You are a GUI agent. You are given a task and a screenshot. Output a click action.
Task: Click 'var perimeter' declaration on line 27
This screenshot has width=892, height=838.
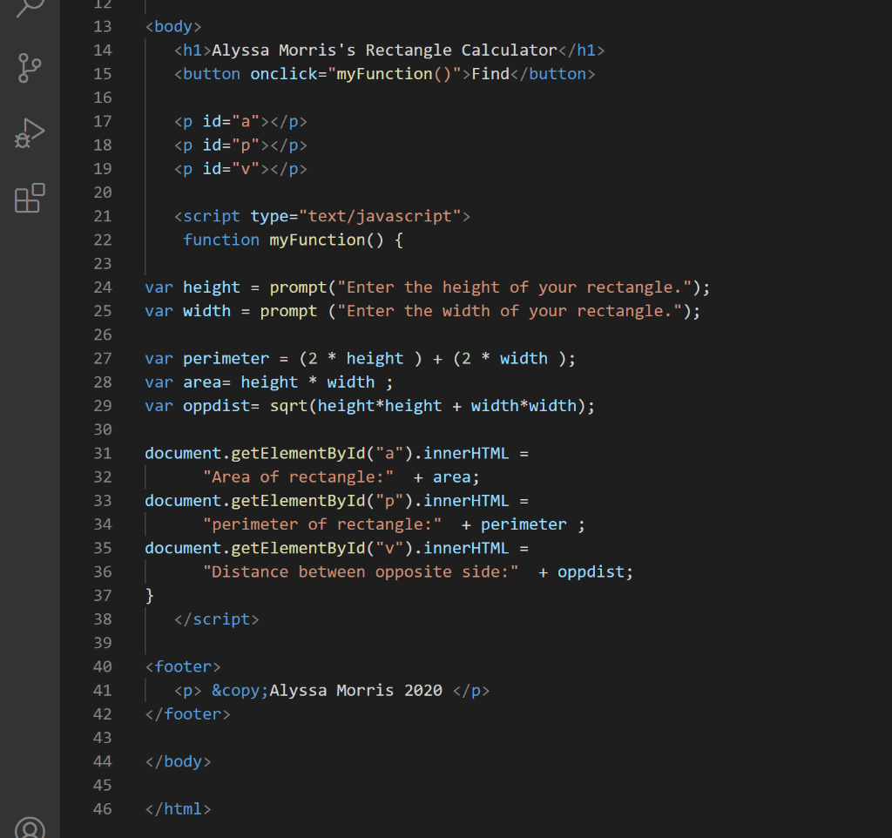(x=207, y=358)
